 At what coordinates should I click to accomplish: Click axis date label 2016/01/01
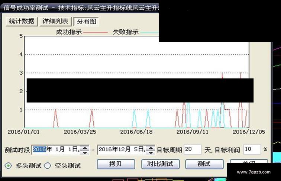(23, 132)
